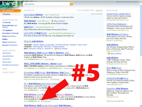Focus the wall stickers search box
The image size is (142, 107).
pos(46,4)
